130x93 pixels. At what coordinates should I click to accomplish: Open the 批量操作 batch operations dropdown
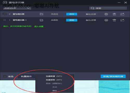coord(26,76)
